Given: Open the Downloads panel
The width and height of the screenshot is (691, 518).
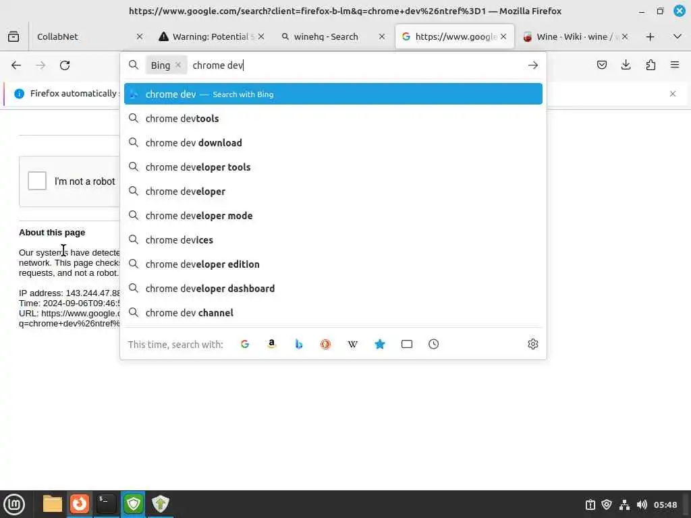Looking at the screenshot, I should 626,65.
